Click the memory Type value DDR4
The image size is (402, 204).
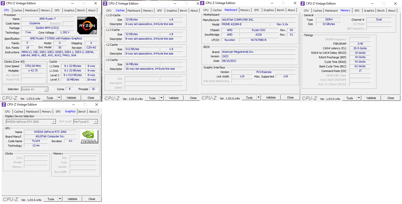point(329,19)
